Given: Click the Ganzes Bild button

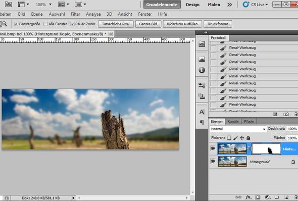Looking at the screenshot, I should tap(148, 24).
